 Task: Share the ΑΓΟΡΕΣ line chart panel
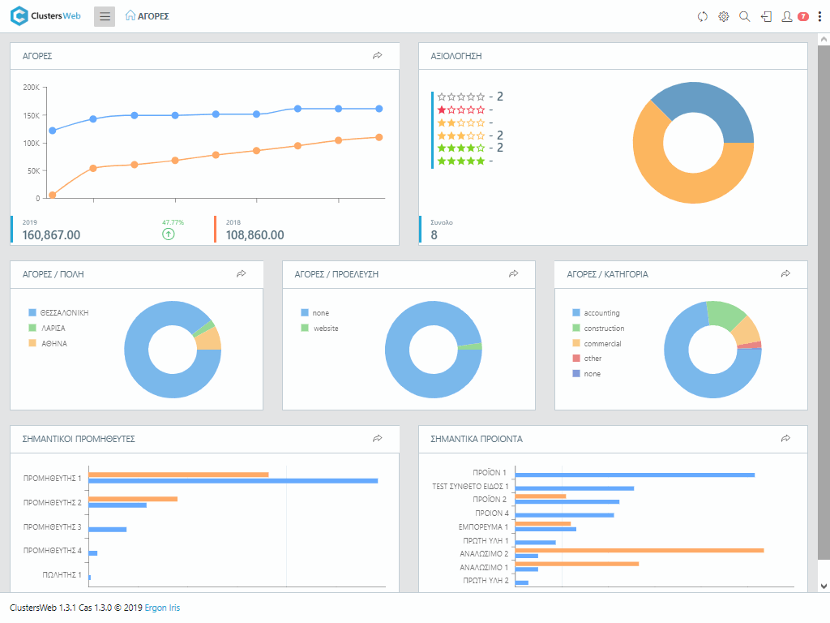point(377,56)
